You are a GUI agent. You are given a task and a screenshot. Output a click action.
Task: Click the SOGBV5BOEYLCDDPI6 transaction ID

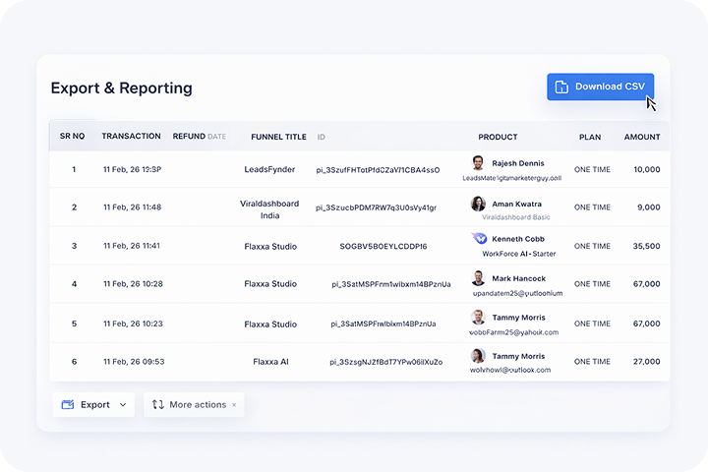[x=383, y=247]
